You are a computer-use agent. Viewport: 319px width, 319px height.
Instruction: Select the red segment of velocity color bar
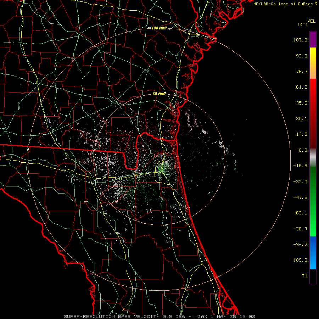coord(313,113)
